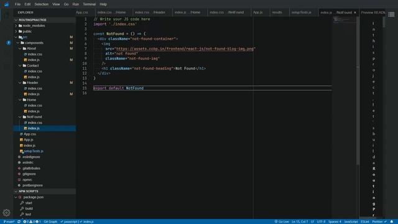The width and height of the screenshot is (398, 224).
Task: Follow the assets.ccbp.in image URL link
Action: (x=185, y=49)
